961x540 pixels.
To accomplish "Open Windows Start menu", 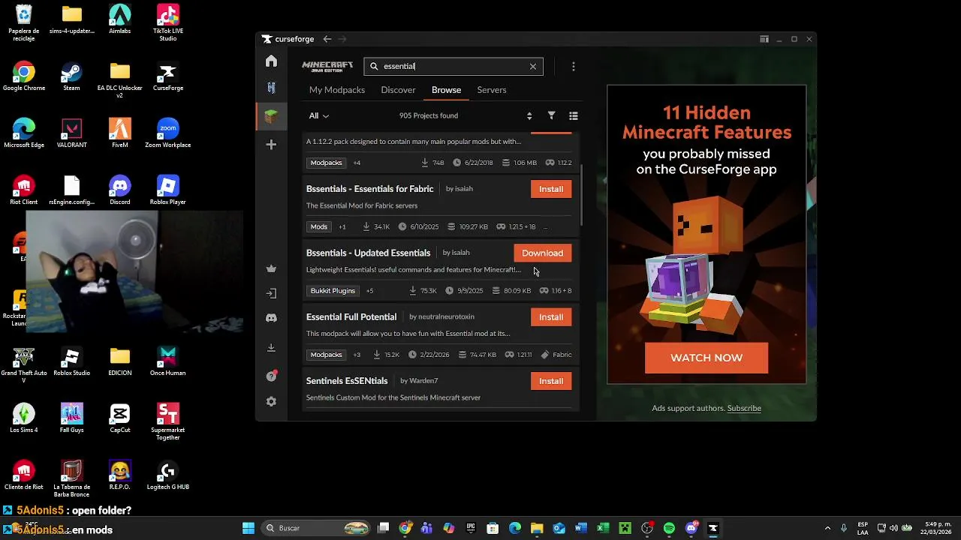I will click(x=249, y=528).
